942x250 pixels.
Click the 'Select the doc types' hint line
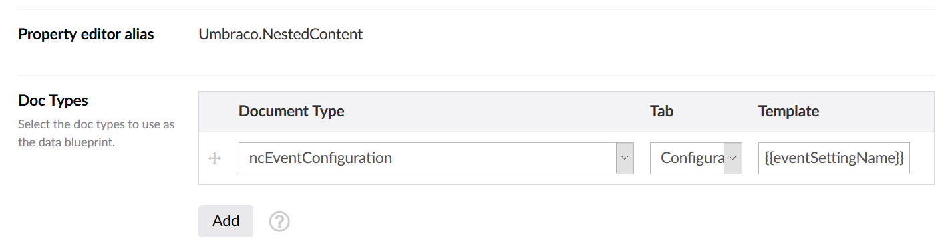pyautogui.click(x=96, y=125)
